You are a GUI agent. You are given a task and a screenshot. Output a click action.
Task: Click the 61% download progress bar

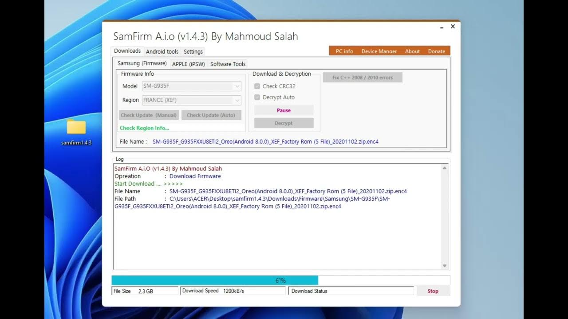click(x=280, y=280)
